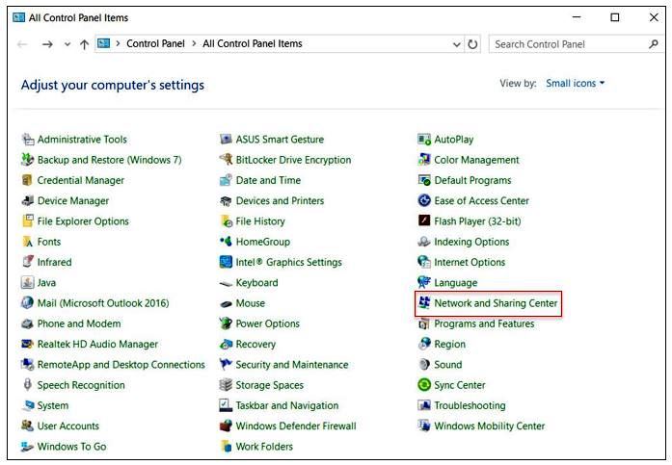Open the Indexing Options link
Image resolution: width=672 pixels, height=465 pixels.
point(471,242)
